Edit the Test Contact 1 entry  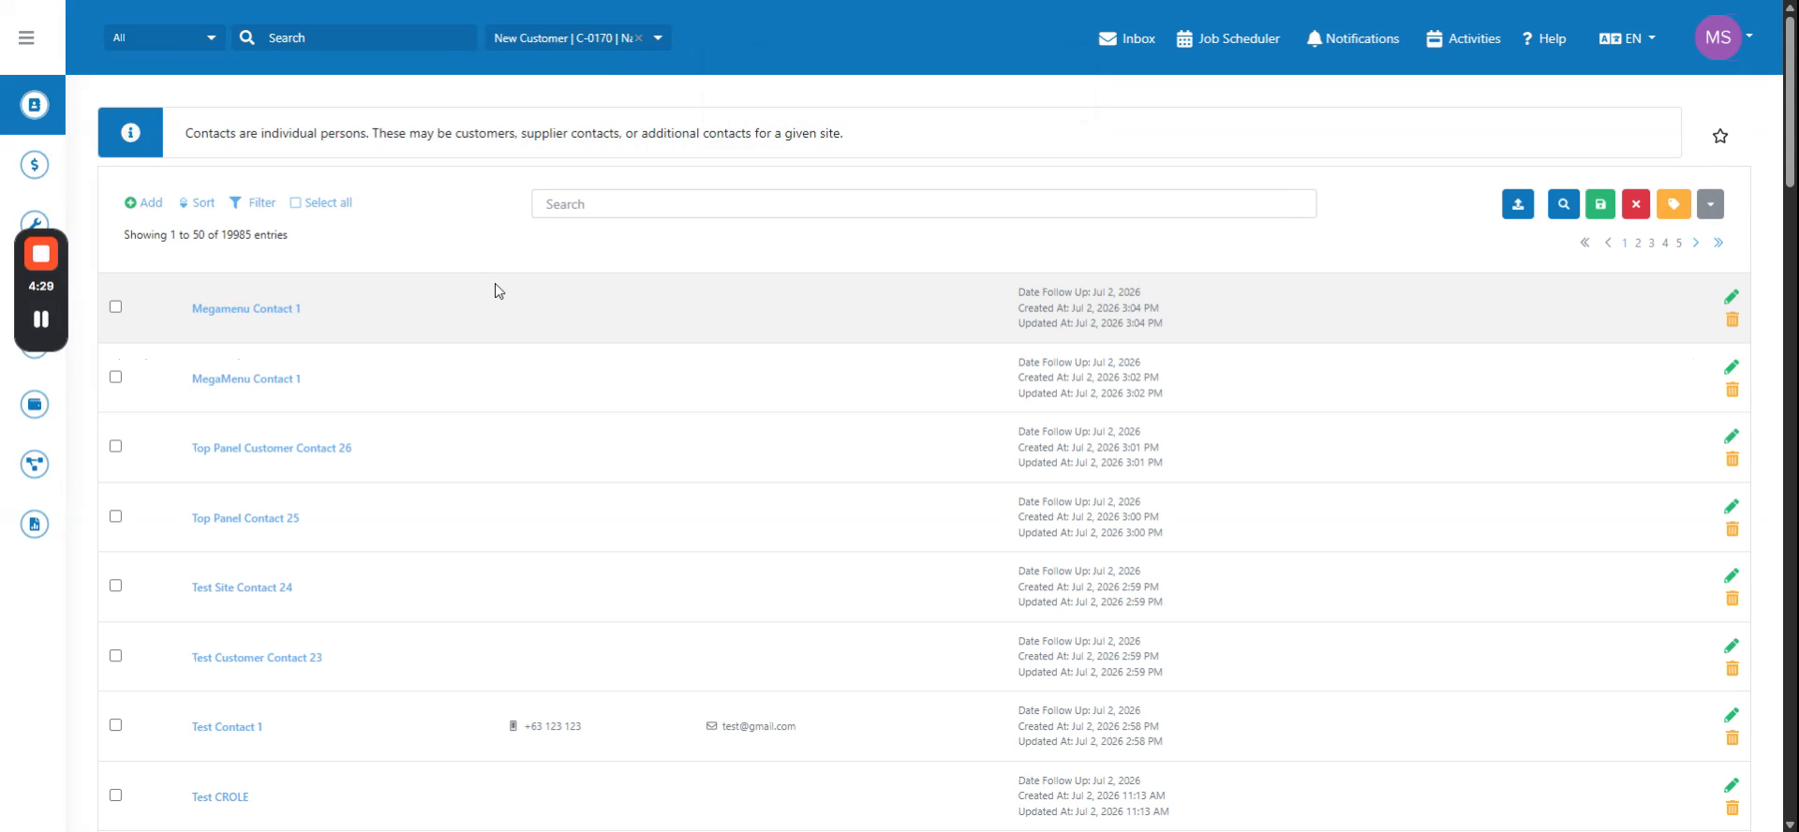point(1732,716)
